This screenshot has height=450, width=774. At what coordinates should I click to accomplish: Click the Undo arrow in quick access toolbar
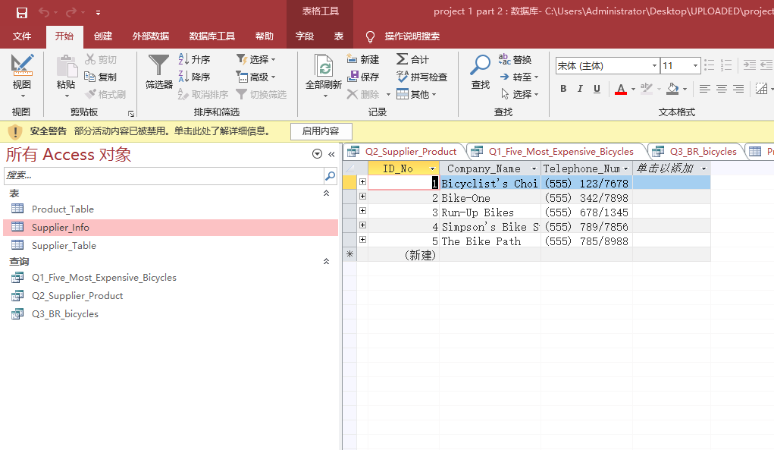point(44,12)
